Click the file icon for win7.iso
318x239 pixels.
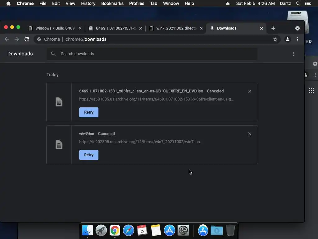point(59,145)
